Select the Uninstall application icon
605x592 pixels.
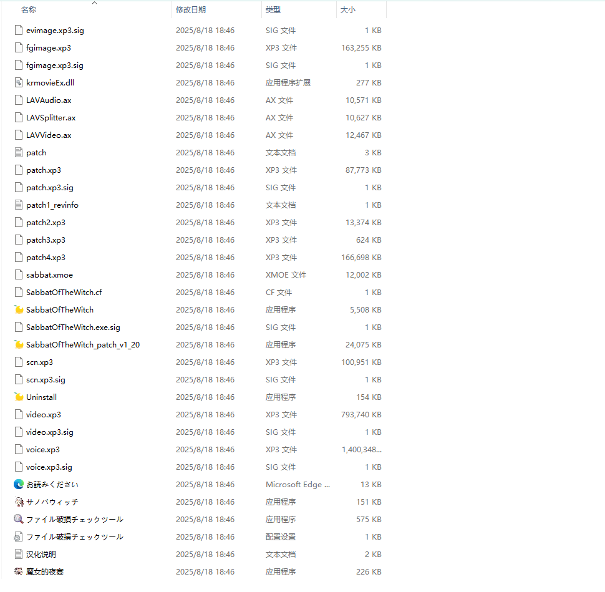pyautogui.click(x=19, y=397)
